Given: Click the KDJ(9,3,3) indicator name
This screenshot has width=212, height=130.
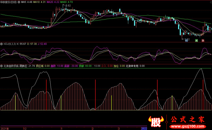Looking at the screenshot, I should click(10, 44).
